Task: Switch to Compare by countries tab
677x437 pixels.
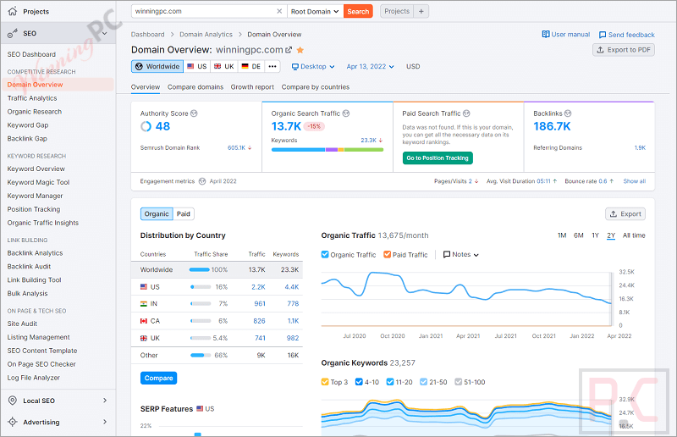Action: click(x=316, y=87)
